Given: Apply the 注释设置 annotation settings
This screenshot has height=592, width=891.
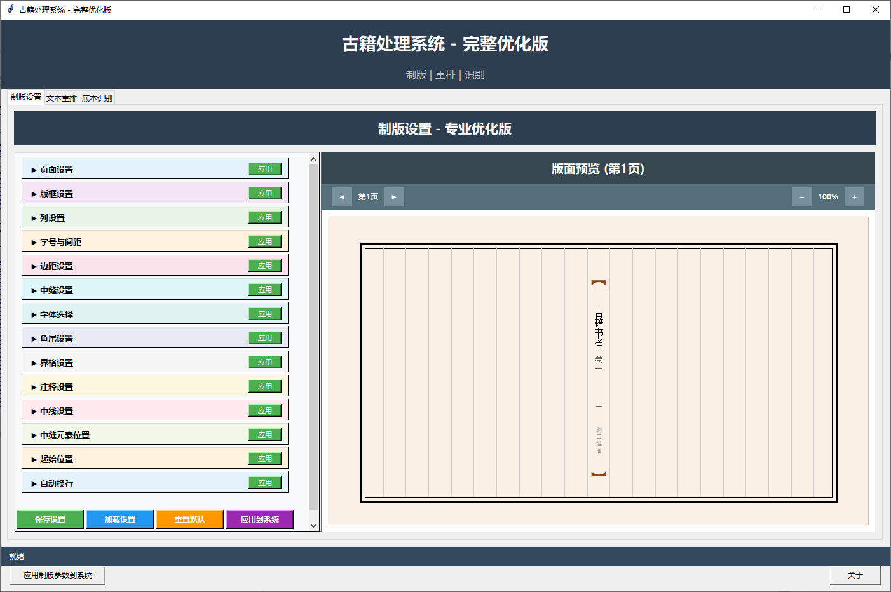Looking at the screenshot, I should 265,386.
